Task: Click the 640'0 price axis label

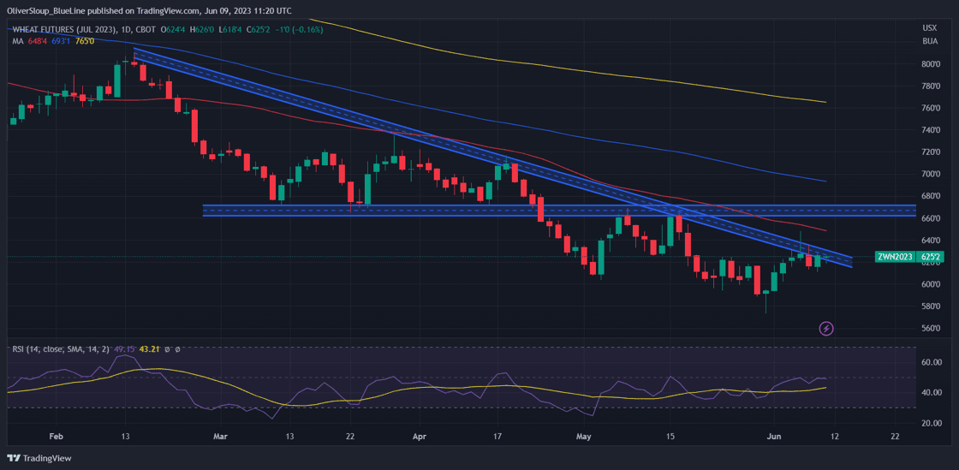Action: pos(932,241)
